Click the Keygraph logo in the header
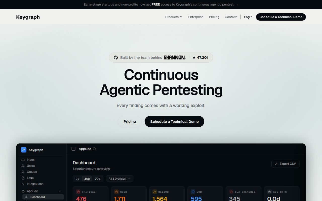This screenshot has height=201, width=322. coord(28,17)
